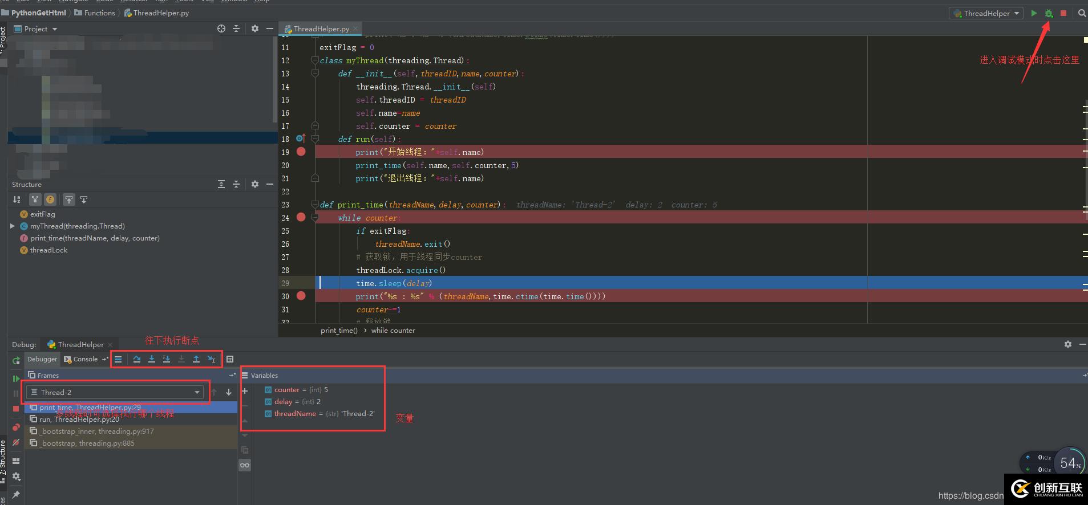Click the Step Into icon
The image size is (1088, 505).
pyautogui.click(x=152, y=359)
